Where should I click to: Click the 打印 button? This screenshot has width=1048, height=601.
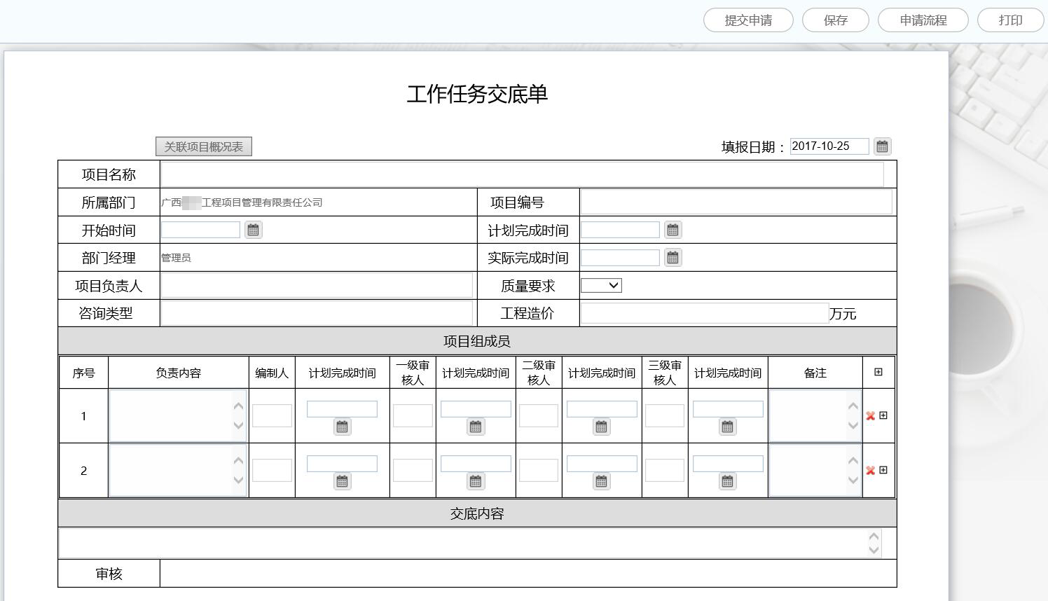click(1010, 20)
